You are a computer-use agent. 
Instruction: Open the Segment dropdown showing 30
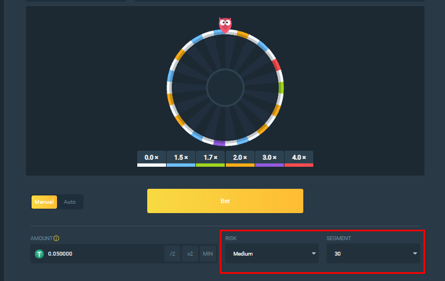pos(373,254)
